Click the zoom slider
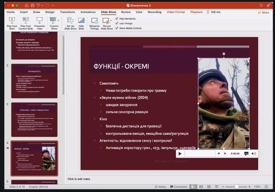The width and height of the screenshot is (275, 192). (236, 187)
